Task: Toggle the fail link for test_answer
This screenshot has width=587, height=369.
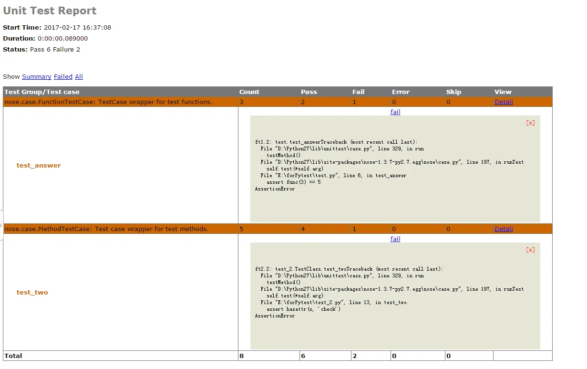Action: 395,112
